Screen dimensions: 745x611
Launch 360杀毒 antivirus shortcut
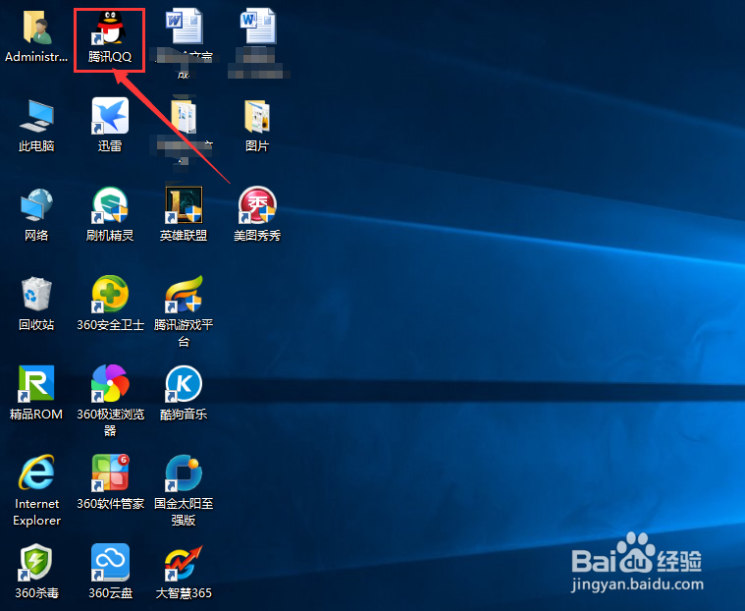tap(36, 562)
